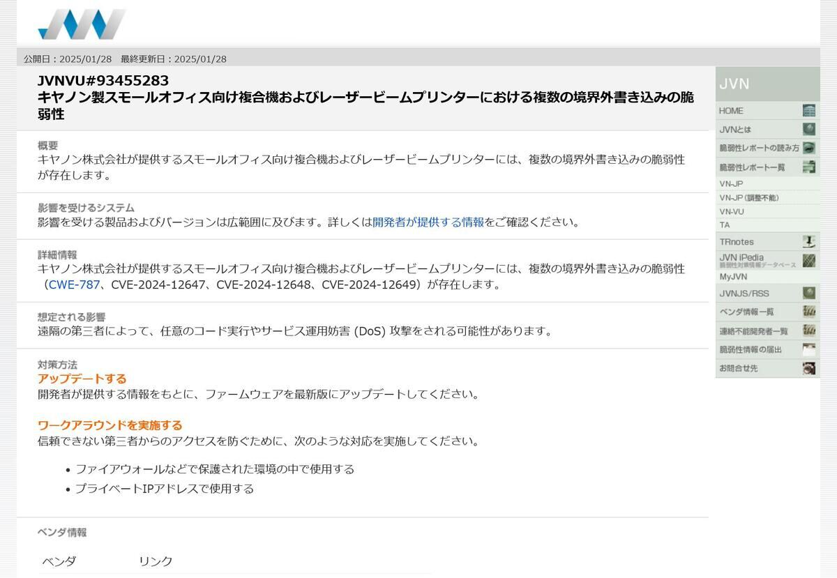This screenshot has height=578, width=837.
Task: Click the JVN iPedia database icon
Action: click(x=809, y=261)
